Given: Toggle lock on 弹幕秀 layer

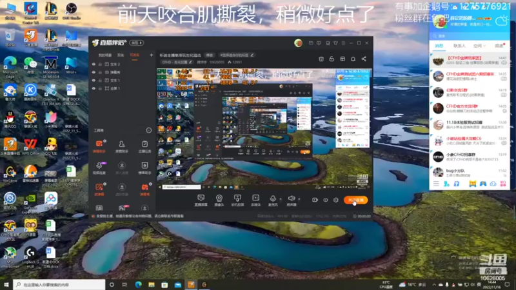Looking at the screenshot, I should pyautogui.click(x=100, y=72).
